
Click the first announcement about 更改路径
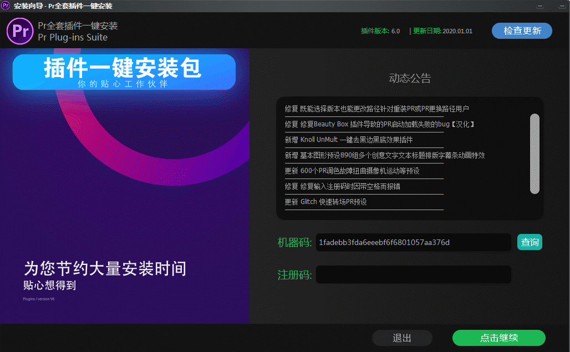(377, 109)
